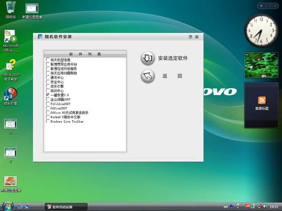Click the taskbar clock showing 19:33

coord(274,207)
